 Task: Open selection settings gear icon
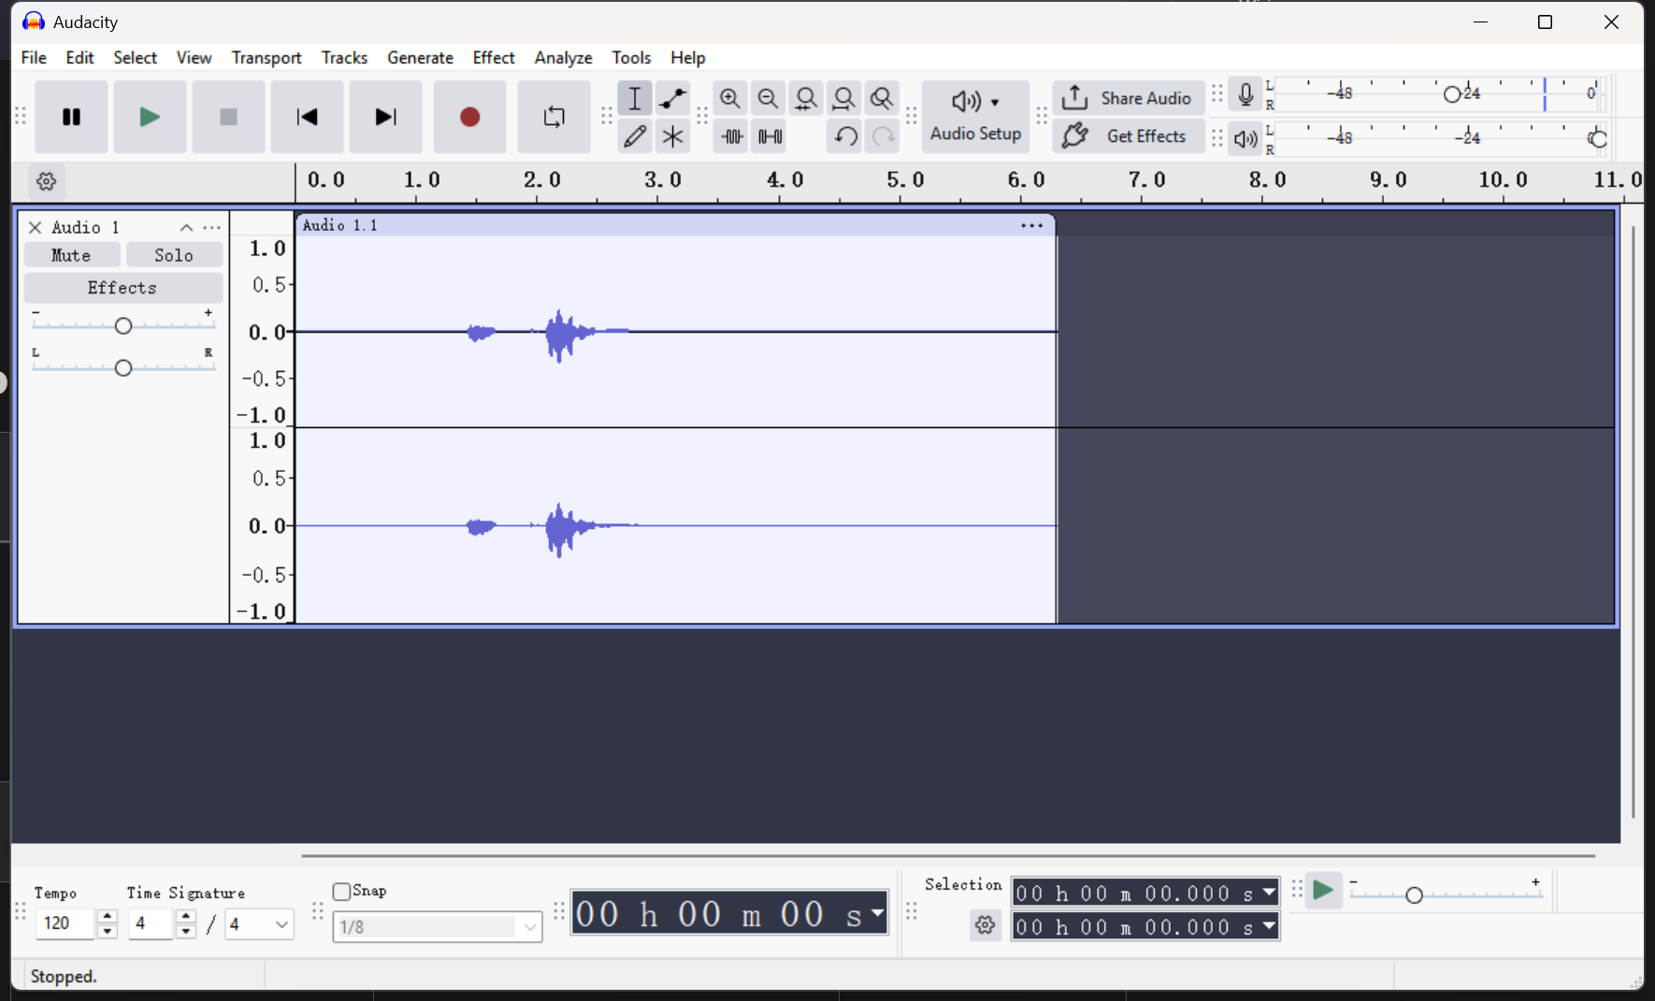[985, 925]
